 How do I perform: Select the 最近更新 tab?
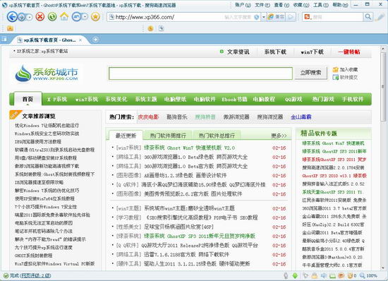coord(126,136)
